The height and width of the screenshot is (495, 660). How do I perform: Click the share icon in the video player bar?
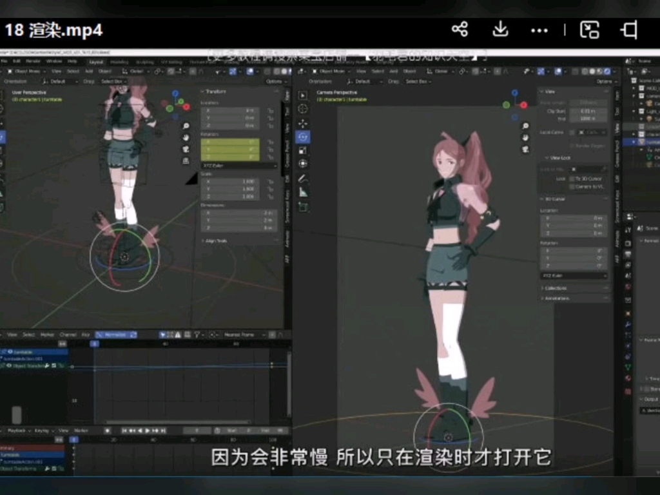[x=460, y=30]
